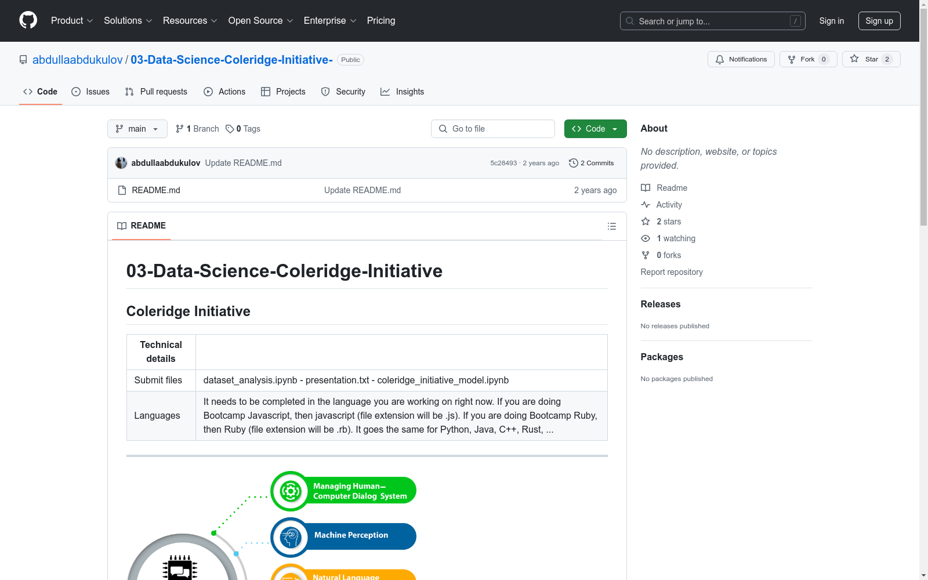
Task: Expand the Open Source menu
Action: pos(261,21)
